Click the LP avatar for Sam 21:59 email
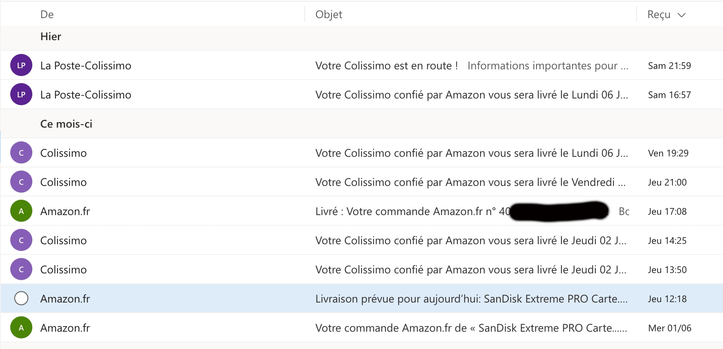 coord(21,65)
